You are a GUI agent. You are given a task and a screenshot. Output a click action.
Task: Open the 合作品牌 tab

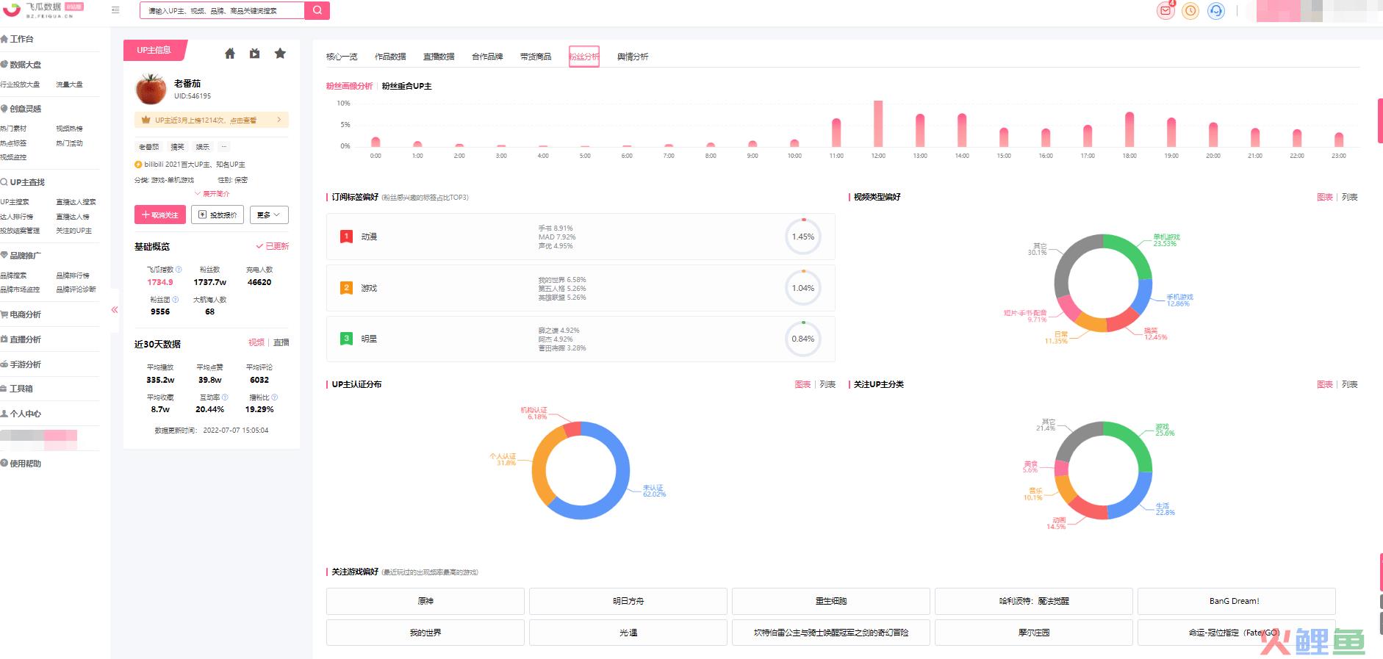click(487, 57)
